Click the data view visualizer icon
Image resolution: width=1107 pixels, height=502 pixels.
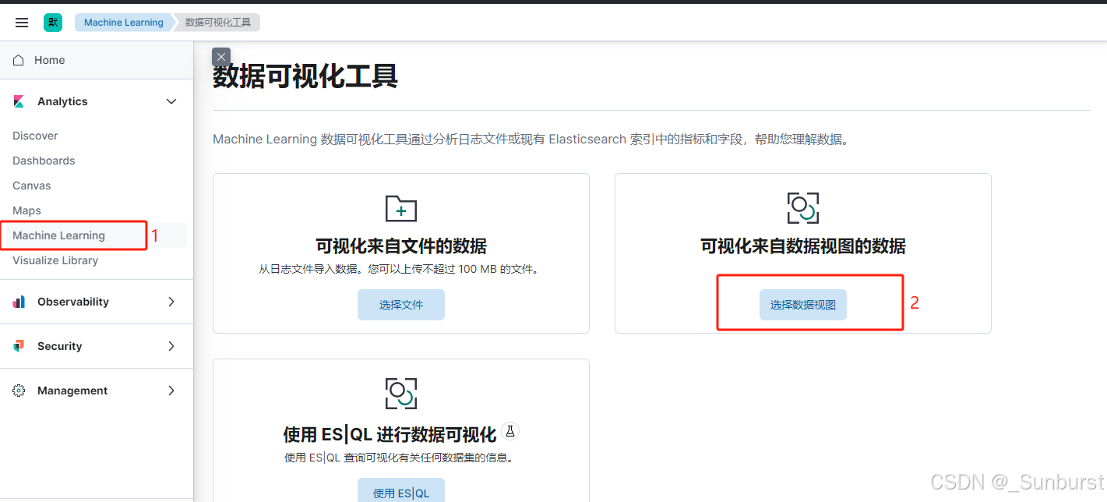(803, 208)
